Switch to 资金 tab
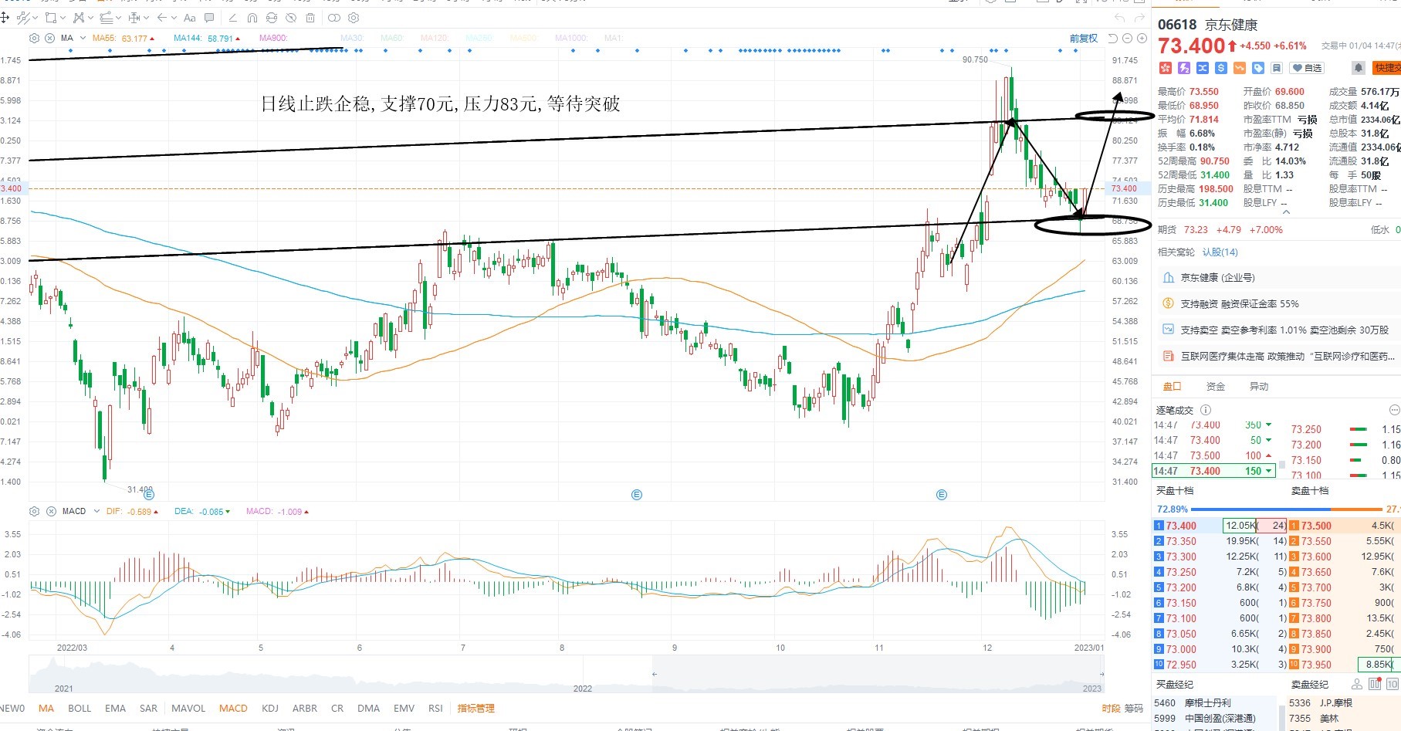The image size is (1401, 731). (x=1215, y=386)
